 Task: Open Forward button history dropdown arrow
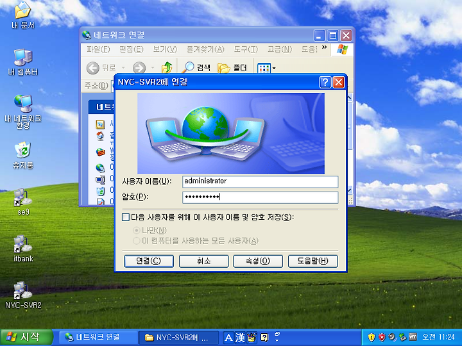pos(153,68)
